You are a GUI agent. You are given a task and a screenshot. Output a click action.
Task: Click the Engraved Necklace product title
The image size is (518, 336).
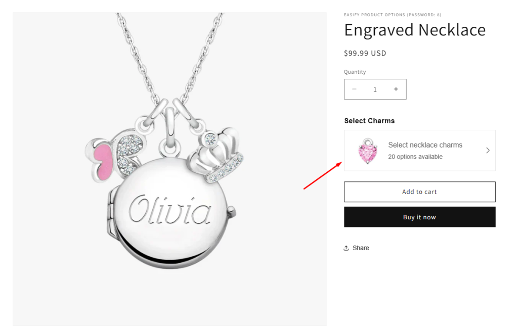tap(415, 30)
